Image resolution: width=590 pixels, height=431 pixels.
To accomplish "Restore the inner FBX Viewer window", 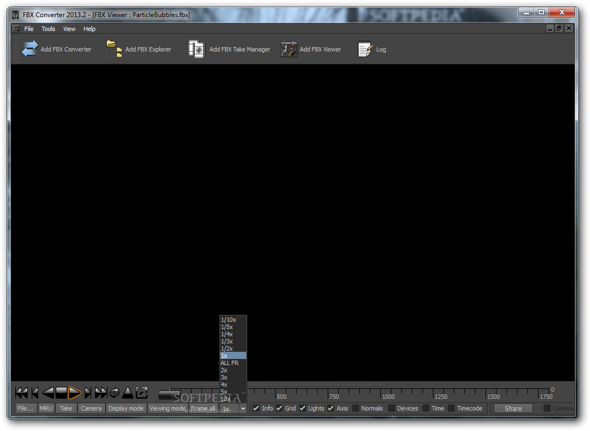I will [559, 28].
